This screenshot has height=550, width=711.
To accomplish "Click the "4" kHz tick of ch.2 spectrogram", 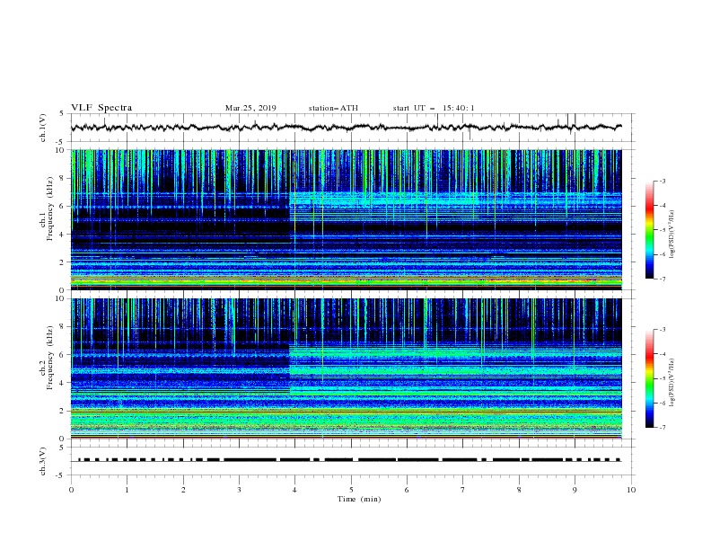I will [64, 383].
